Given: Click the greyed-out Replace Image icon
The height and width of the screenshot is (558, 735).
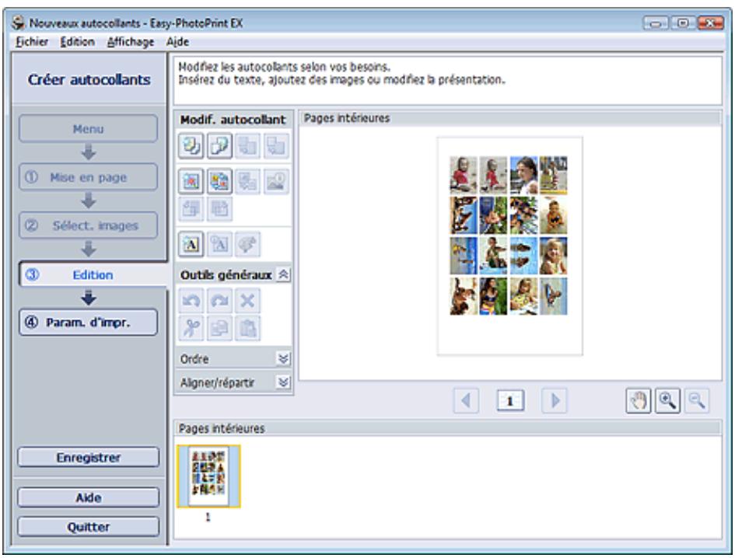Looking at the screenshot, I should 247,181.
